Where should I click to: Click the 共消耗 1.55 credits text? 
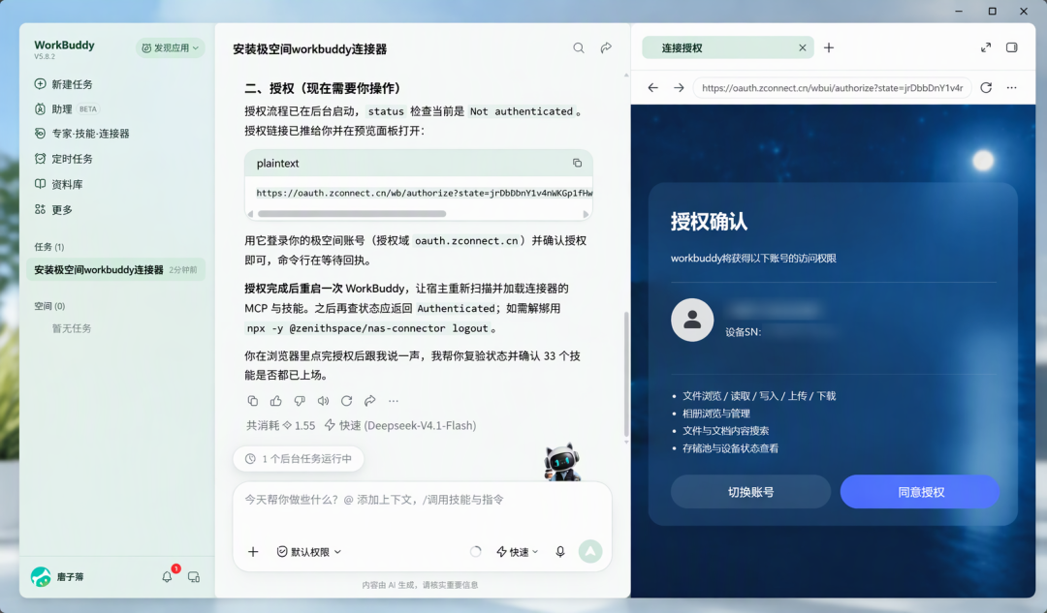click(x=280, y=425)
